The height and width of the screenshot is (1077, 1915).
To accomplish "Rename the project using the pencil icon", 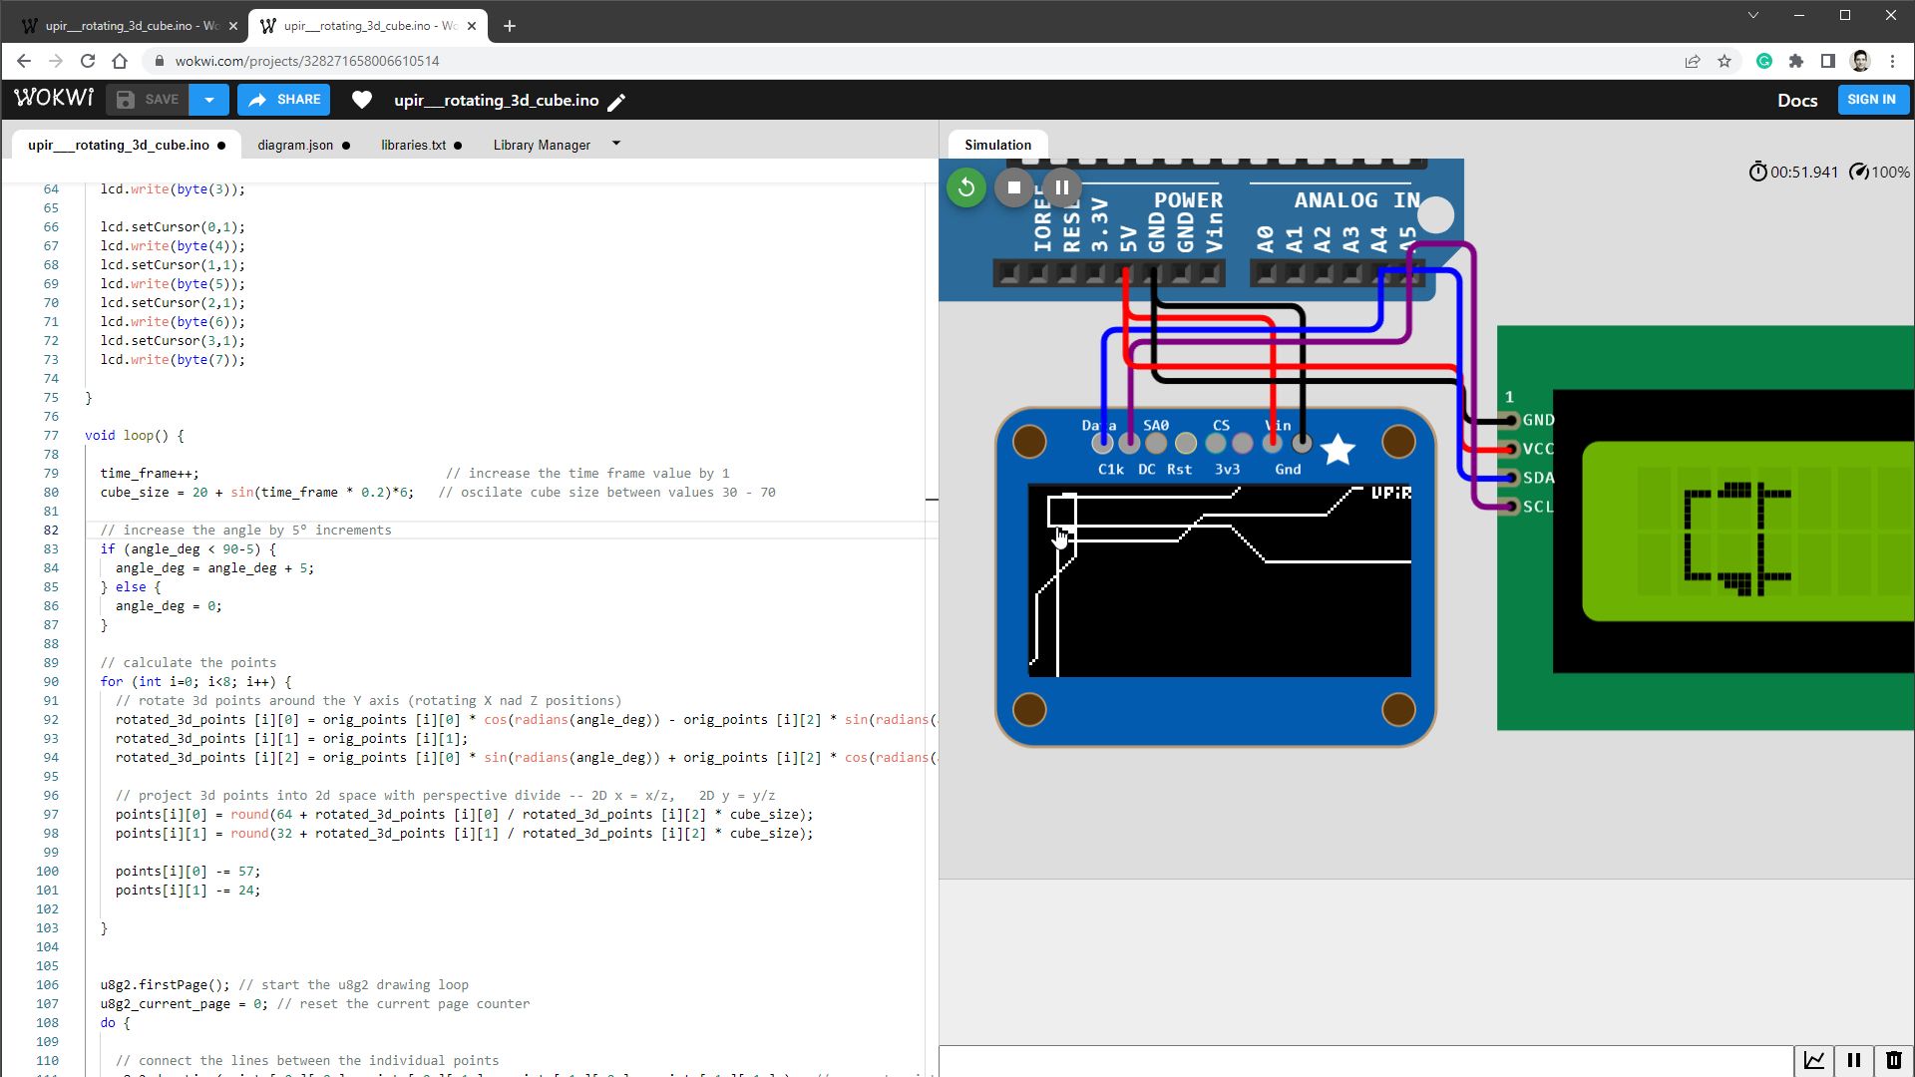I will coord(617,101).
